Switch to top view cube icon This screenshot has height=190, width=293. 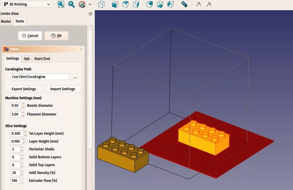point(125,4)
